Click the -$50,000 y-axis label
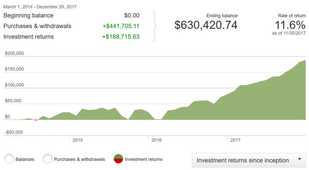Screen dimensions: 309x170 point(14,132)
